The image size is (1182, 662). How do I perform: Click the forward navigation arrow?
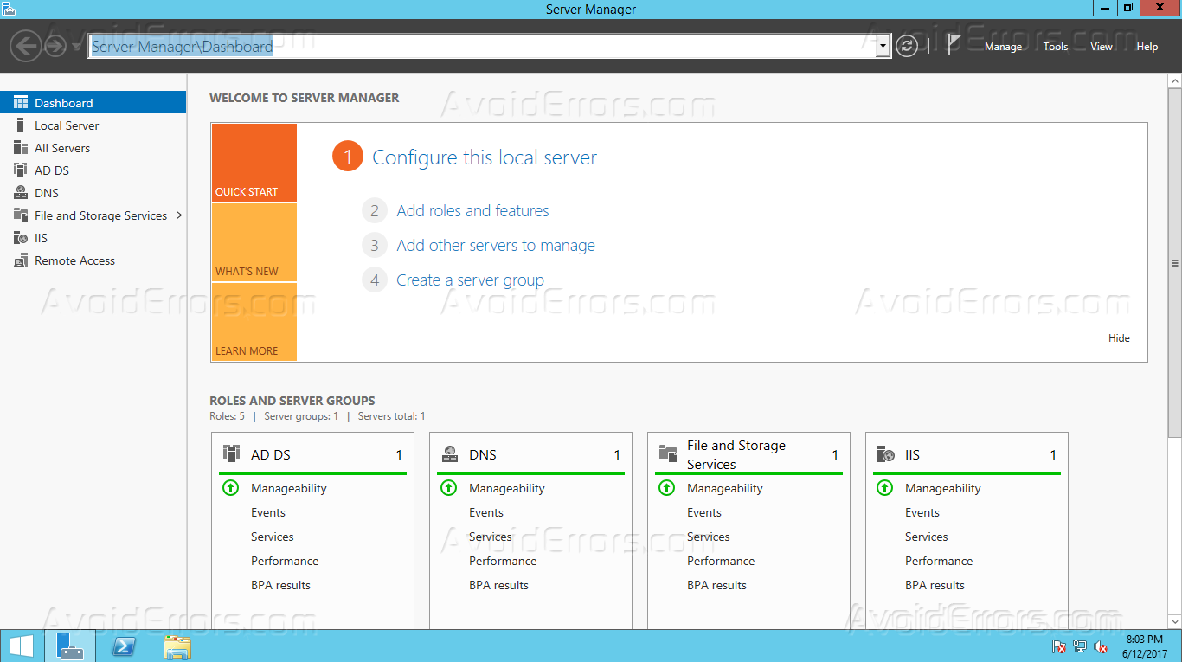coord(55,46)
